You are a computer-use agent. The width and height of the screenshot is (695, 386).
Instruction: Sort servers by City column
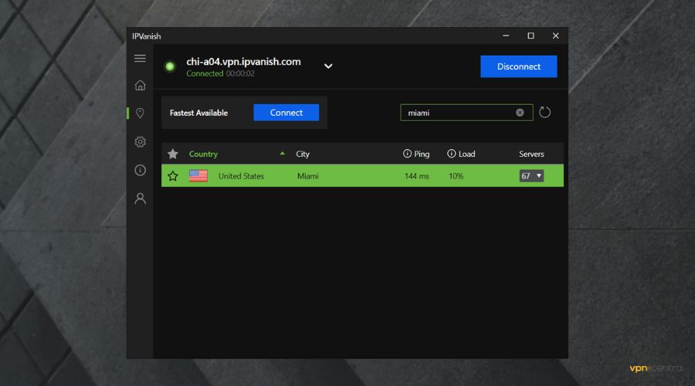303,154
